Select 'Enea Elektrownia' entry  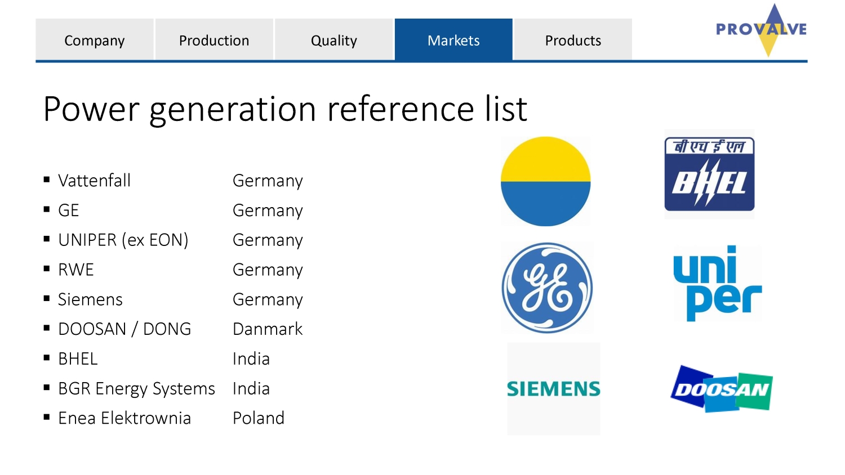124,418
